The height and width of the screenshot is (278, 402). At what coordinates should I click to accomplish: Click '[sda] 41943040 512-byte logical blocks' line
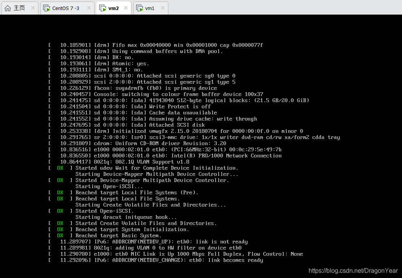(x=179, y=101)
